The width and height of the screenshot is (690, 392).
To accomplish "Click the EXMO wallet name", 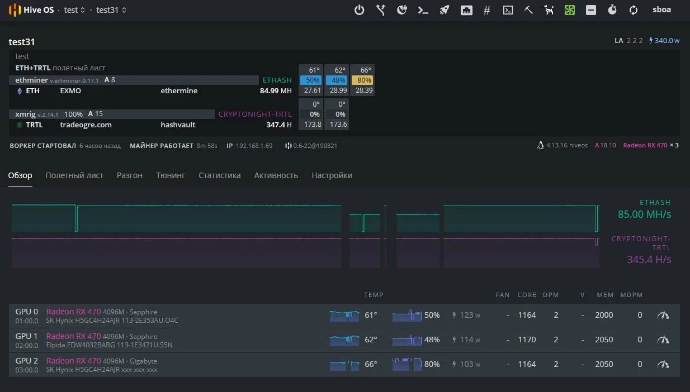I will 70,91.
